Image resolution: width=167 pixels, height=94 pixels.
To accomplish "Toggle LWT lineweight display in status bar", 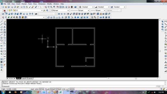I will point(68,89).
